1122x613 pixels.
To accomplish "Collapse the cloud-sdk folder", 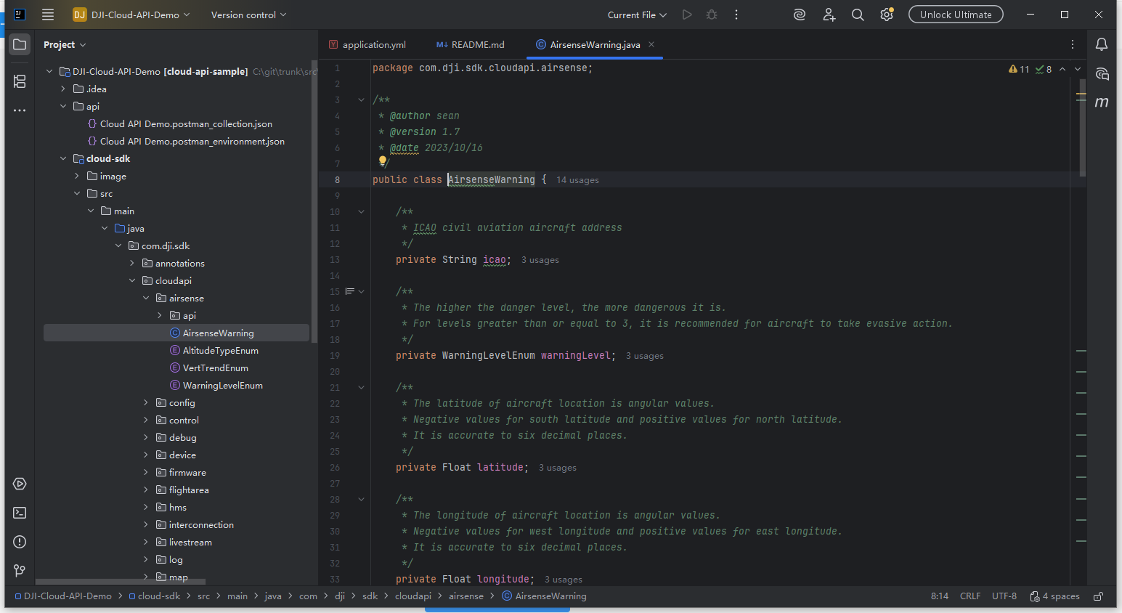I will pos(63,158).
